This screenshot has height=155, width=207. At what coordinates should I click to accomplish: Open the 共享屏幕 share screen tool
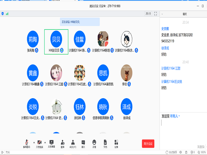(51, 144)
